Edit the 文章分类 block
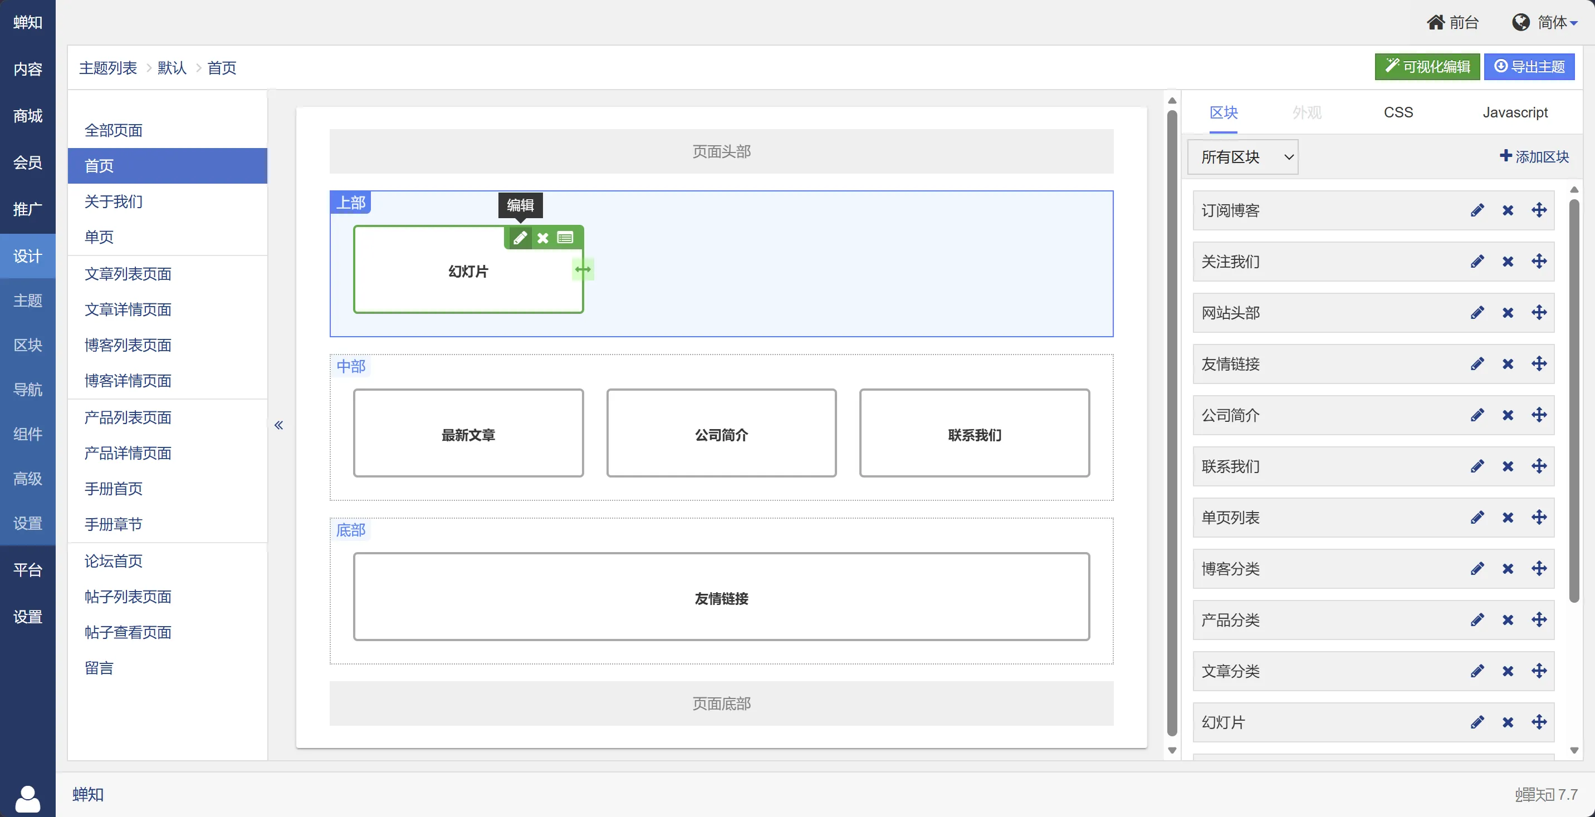This screenshot has height=817, width=1595. pyautogui.click(x=1477, y=671)
